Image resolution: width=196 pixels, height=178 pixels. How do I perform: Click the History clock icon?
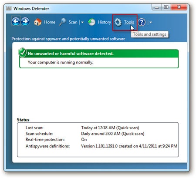click(91, 22)
